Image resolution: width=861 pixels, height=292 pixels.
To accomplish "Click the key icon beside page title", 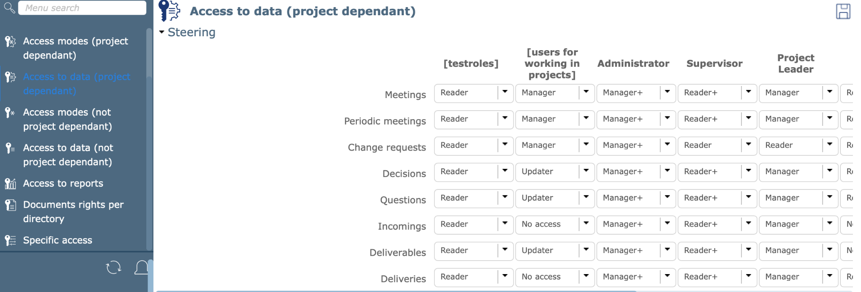I will pos(169,11).
